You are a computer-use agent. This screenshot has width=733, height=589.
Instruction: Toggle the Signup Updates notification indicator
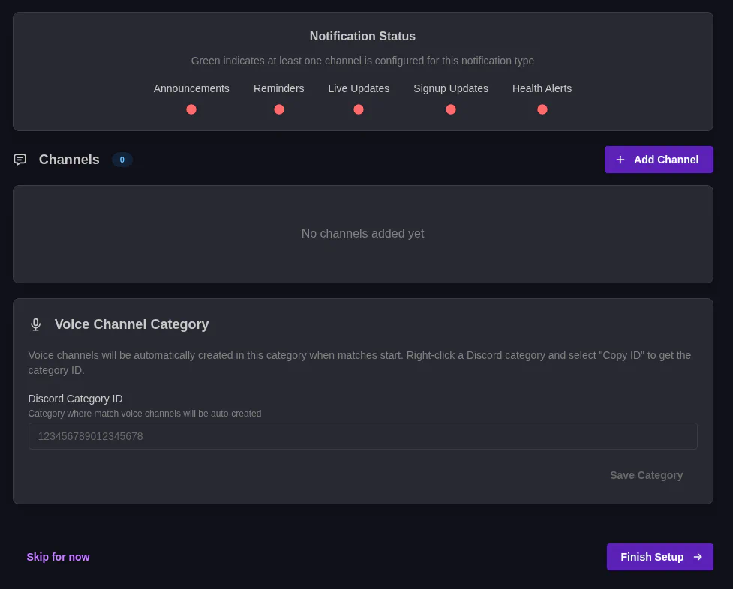click(450, 109)
